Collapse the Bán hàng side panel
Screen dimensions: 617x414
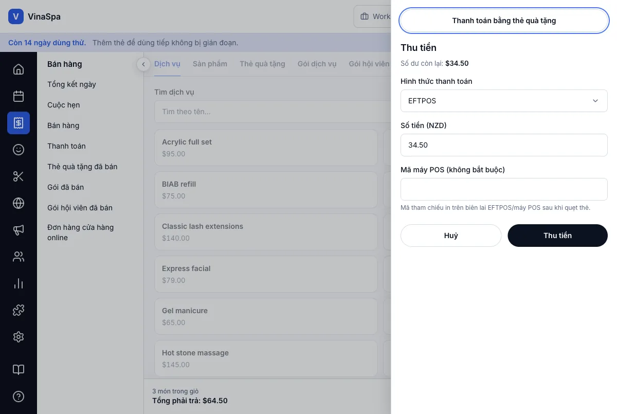[143, 64]
